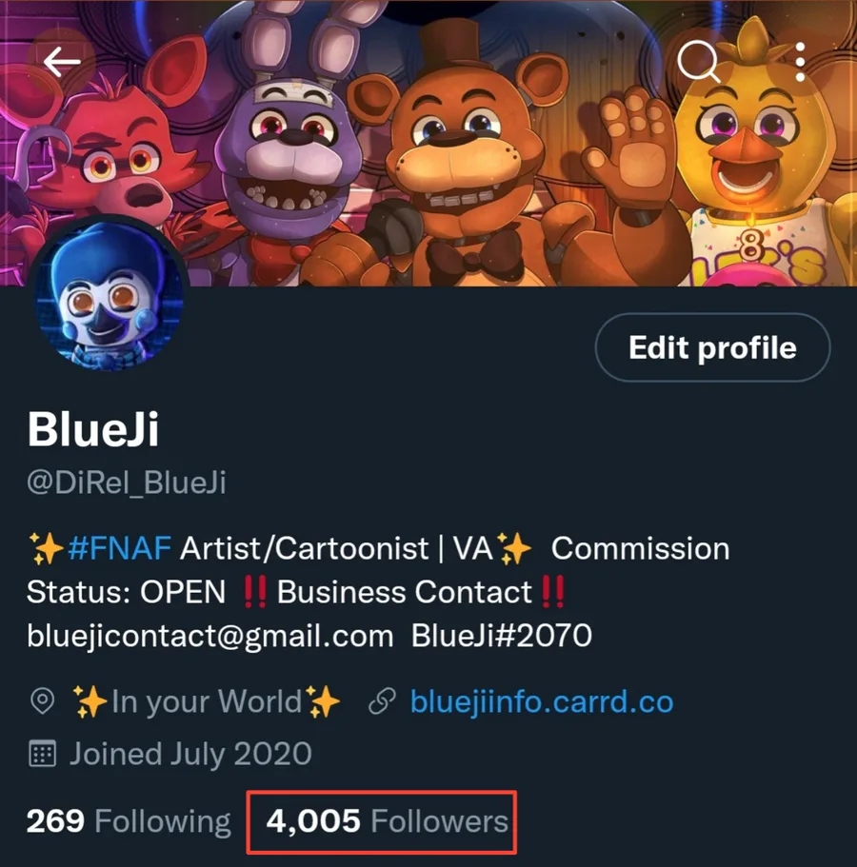Open search with the magnifier icon
Image resolution: width=857 pixels, height=867 pixels.
[x=699, y=61]
